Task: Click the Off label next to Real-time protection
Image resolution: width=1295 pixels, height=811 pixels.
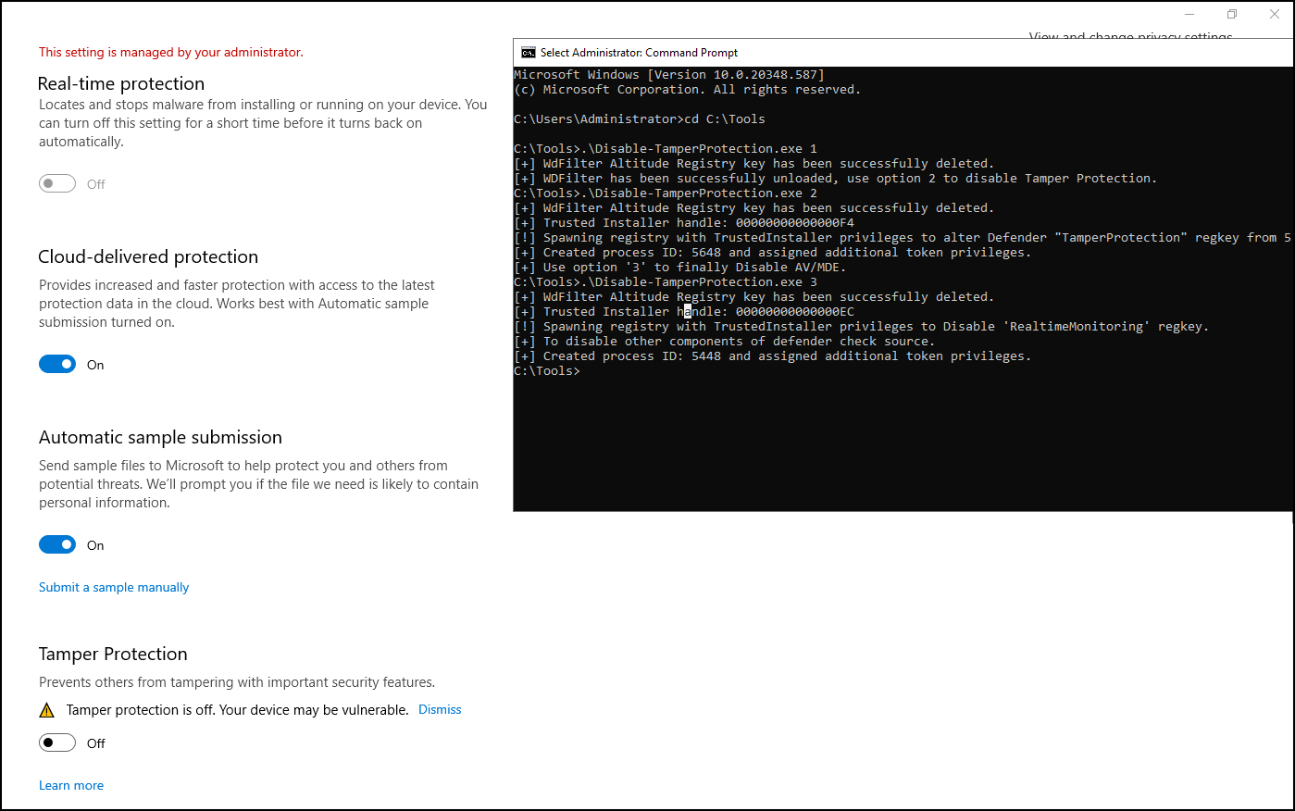Action: [x=96, y=183]
